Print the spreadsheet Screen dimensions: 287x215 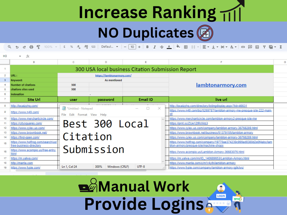point(31,47)
